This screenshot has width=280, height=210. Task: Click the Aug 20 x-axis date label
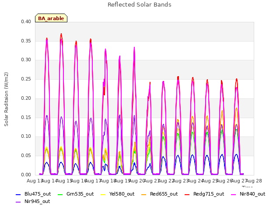pos(137,181)
